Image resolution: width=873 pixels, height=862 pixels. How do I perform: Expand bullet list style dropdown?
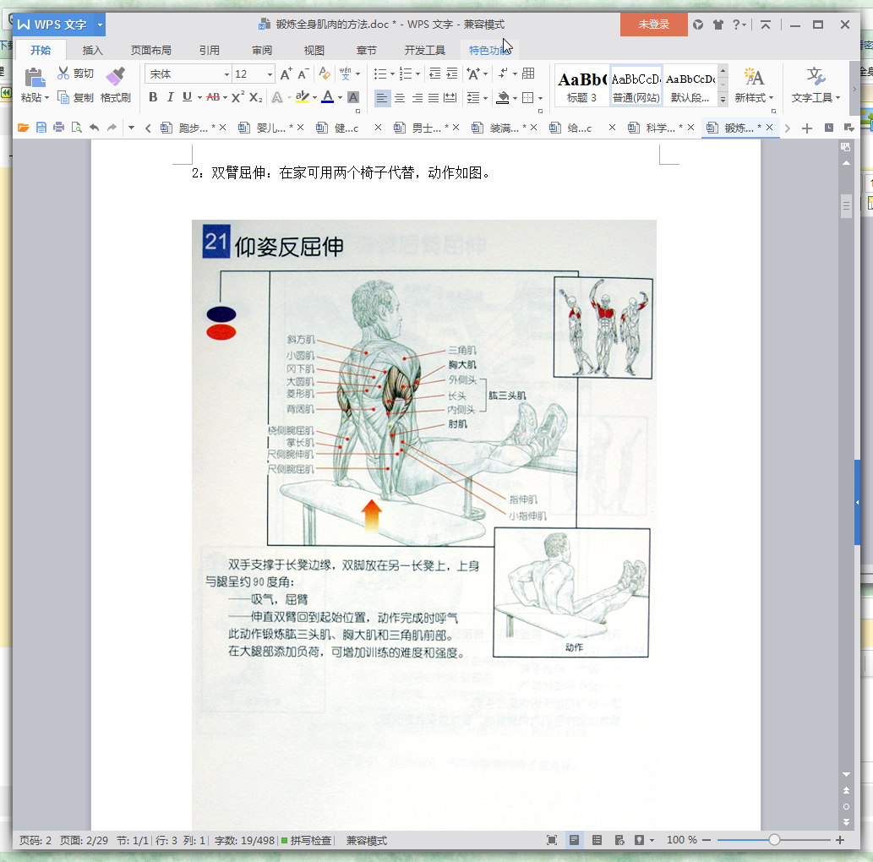click(x=392, y=74)
